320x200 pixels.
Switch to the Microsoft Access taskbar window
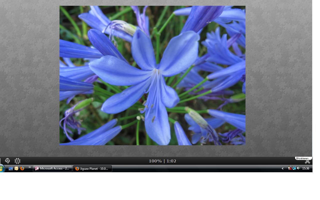coord(52,168)
